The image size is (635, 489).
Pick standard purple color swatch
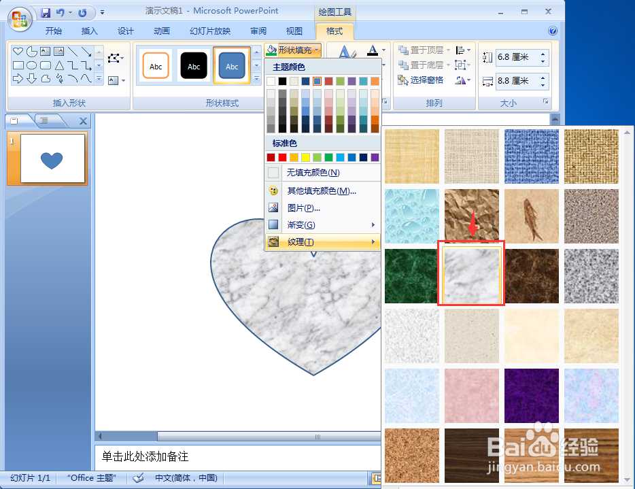[x=375, y=157]
